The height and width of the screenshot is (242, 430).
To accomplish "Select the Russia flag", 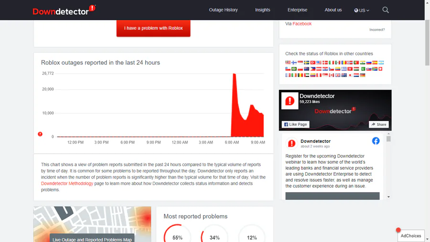I will click(x=369, y=63).
